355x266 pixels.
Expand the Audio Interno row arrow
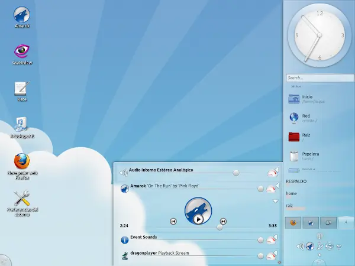pos(277,170)
